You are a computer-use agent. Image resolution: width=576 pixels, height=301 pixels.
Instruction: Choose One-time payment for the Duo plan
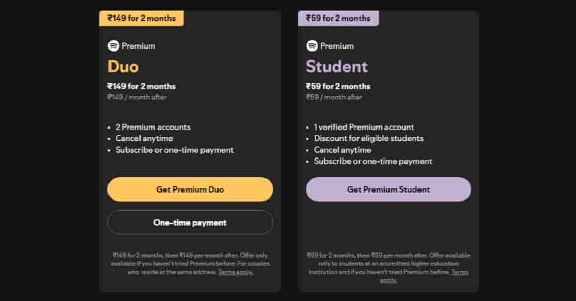[x=190, y=223]
